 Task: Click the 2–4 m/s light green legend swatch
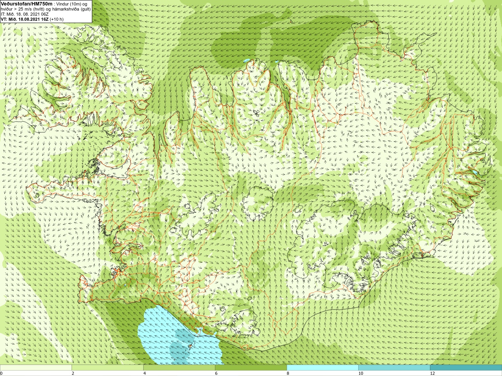click(107, 368)
